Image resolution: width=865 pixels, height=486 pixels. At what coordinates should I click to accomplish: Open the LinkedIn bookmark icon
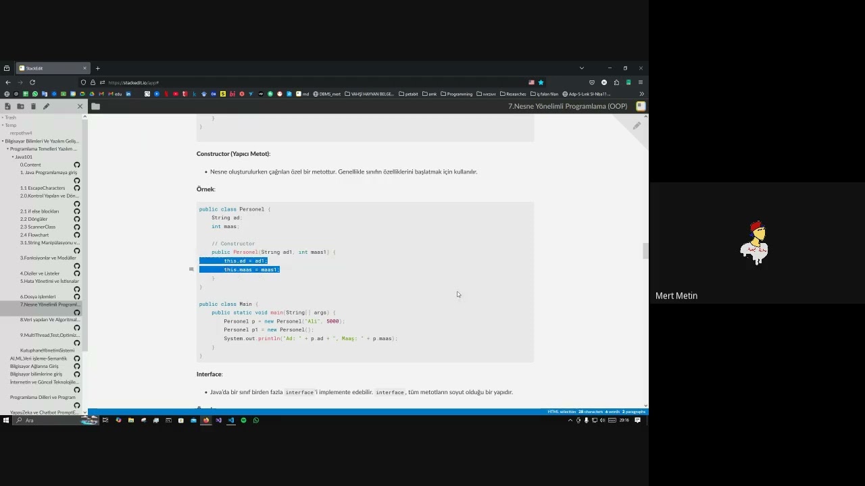[x=128, y=94]
